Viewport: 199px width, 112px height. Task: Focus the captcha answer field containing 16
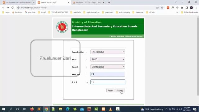(x=108, y=82)
